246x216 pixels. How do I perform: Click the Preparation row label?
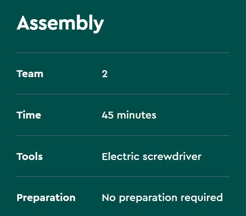46,198
